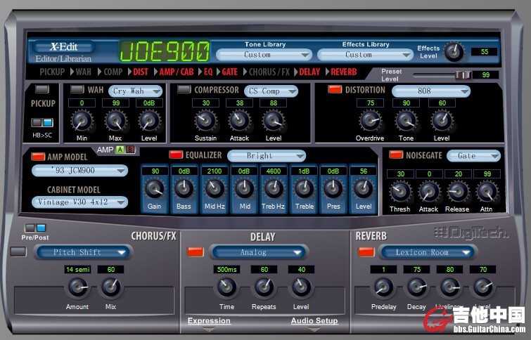
Task: Enable the Wah effect switch
Action: [77, 89]
